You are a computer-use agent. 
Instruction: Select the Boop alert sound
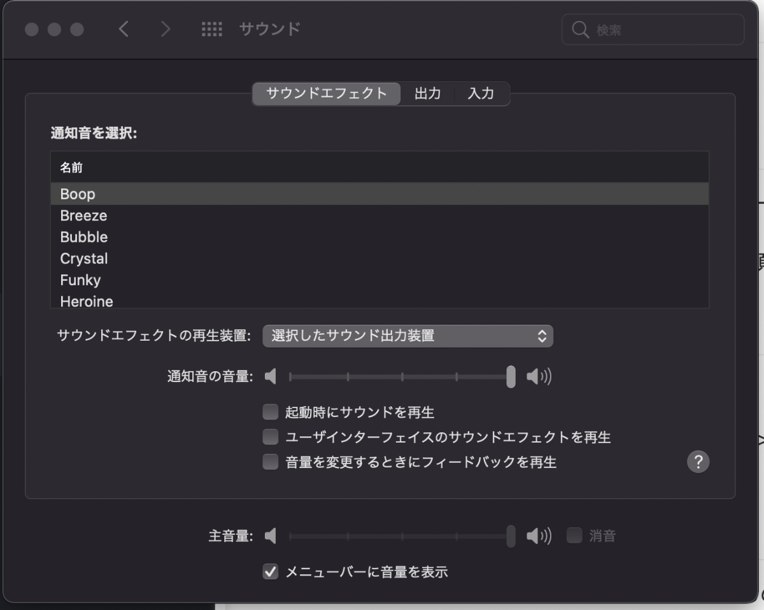(x=379, y=194)
